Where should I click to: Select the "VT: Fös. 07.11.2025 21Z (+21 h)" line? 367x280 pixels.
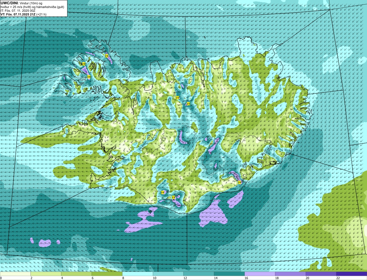click(x=24, y=14)
